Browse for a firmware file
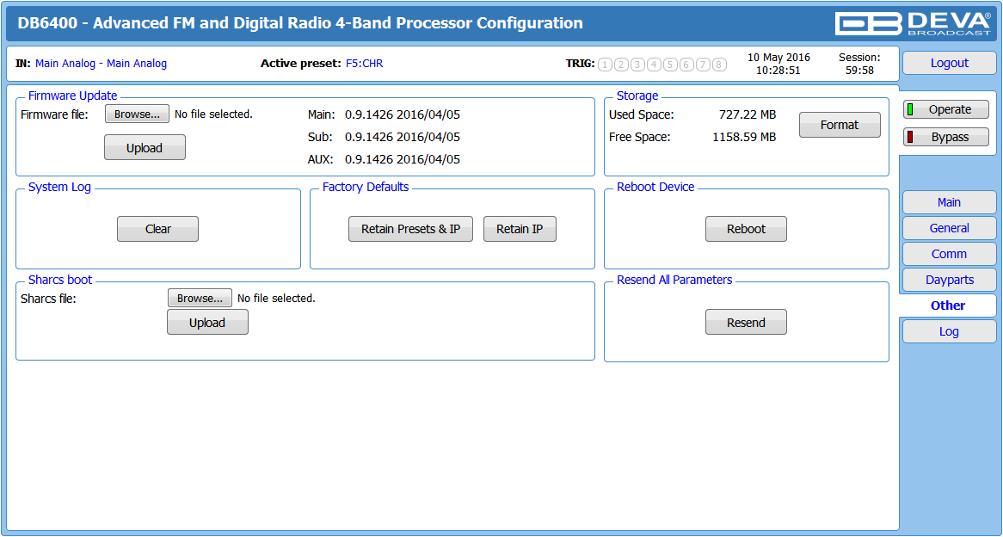Image resolution: width=1003 pixels, height=537 pixels. (x=137, y=114)
